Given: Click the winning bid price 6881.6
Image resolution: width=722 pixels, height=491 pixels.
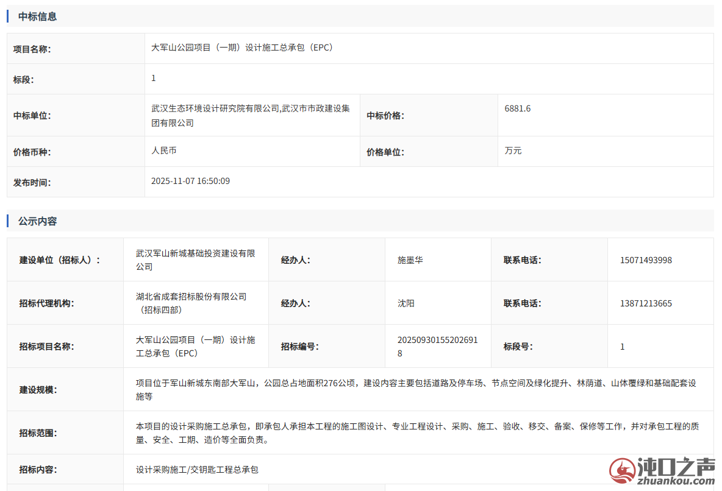Looking at the screenshot, I should (x=518, y=108).
